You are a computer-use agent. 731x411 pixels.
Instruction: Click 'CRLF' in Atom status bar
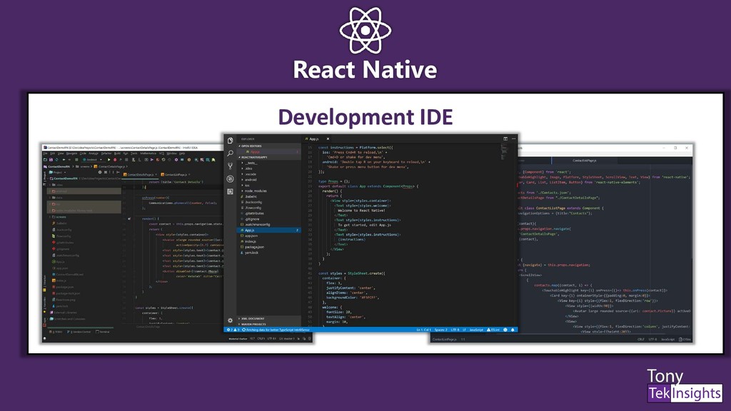pyautogui.click(x=640, y=339)
